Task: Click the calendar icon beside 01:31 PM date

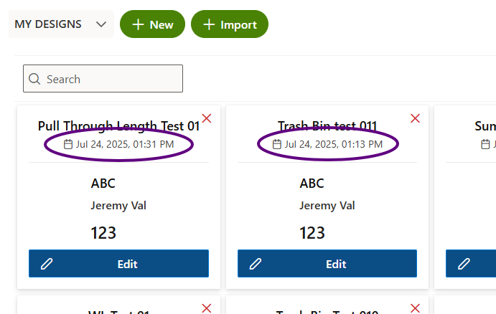Action: (68, 144)
